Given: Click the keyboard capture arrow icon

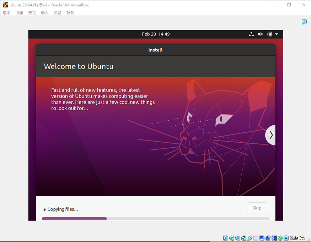Looking at the screenshot, I should 286,238.
